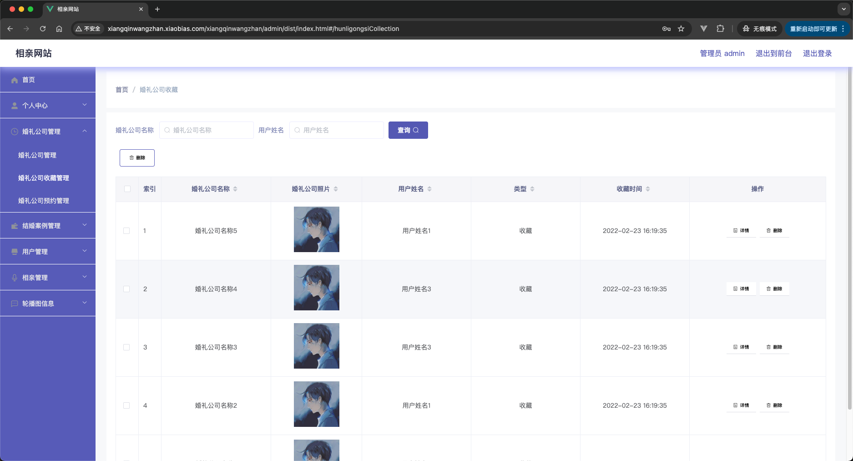Click the 管理员 admin link
This screenshot has height=461, width=853.
click(722, 53)
